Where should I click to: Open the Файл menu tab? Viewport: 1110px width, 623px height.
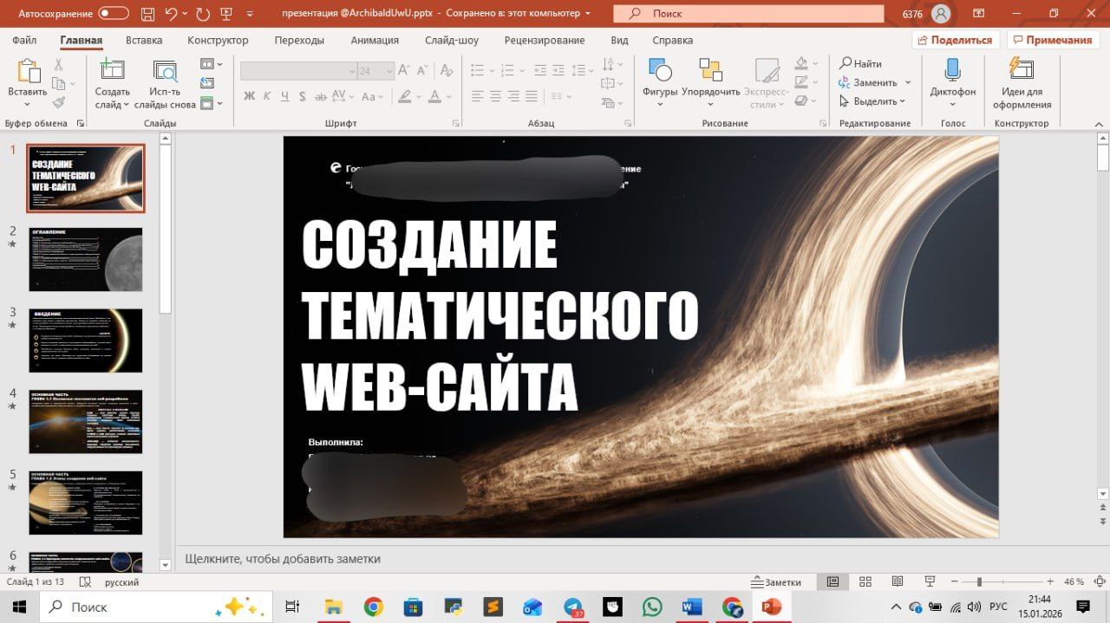[24, 40]
